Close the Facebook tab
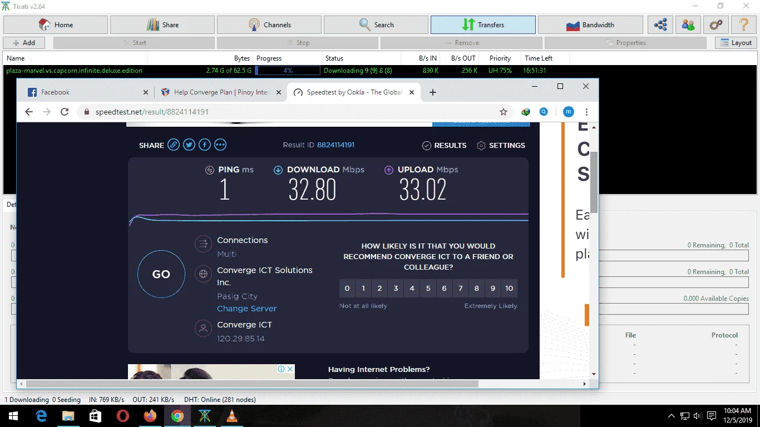The height and width of the screenshot is (427, 760). [146, 92]
